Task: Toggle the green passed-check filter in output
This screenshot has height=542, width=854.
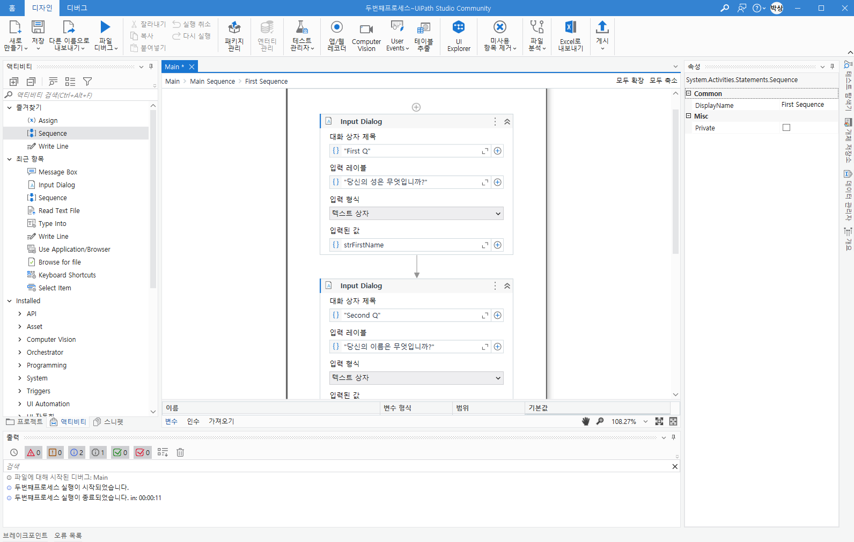Action: [120, 452]
